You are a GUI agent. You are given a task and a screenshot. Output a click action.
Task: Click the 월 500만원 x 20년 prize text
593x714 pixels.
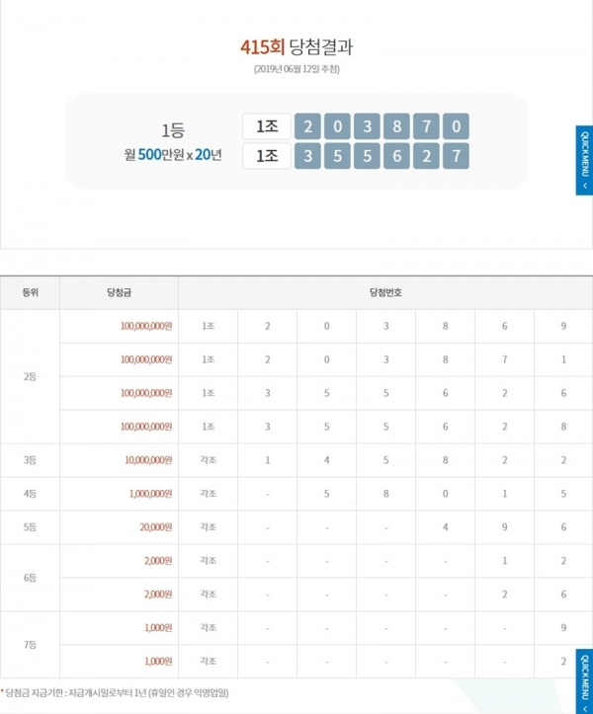click(173, 155)
